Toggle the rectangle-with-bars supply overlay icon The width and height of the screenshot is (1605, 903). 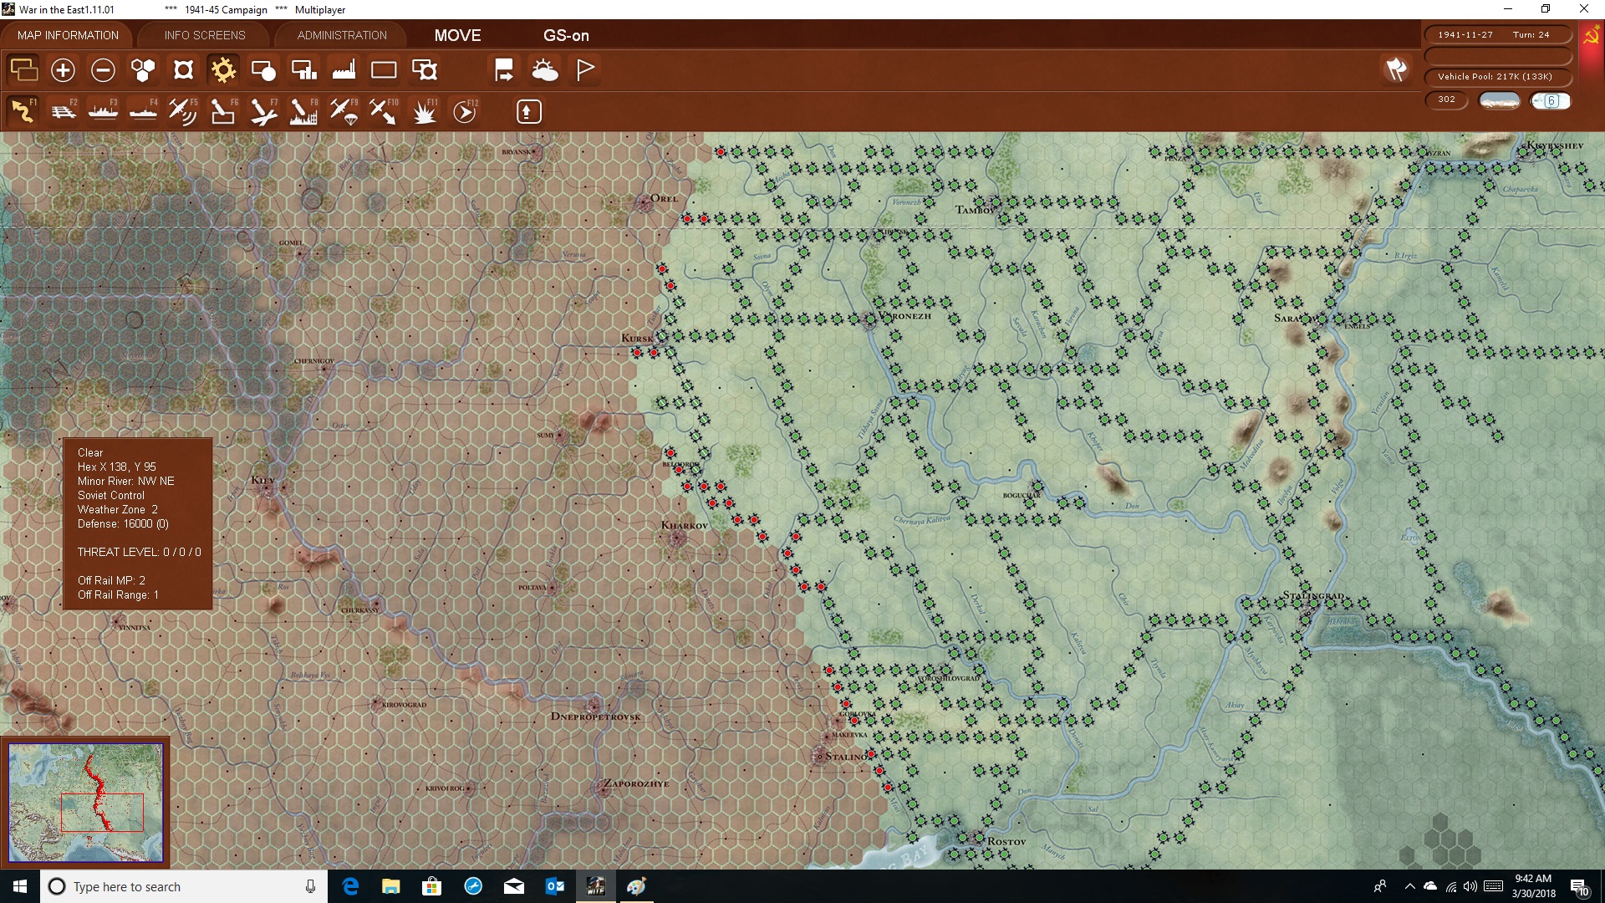(303, 70)
